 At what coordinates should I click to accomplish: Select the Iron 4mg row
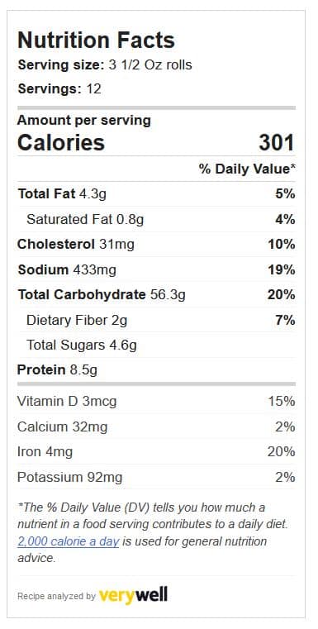[156, 452]
